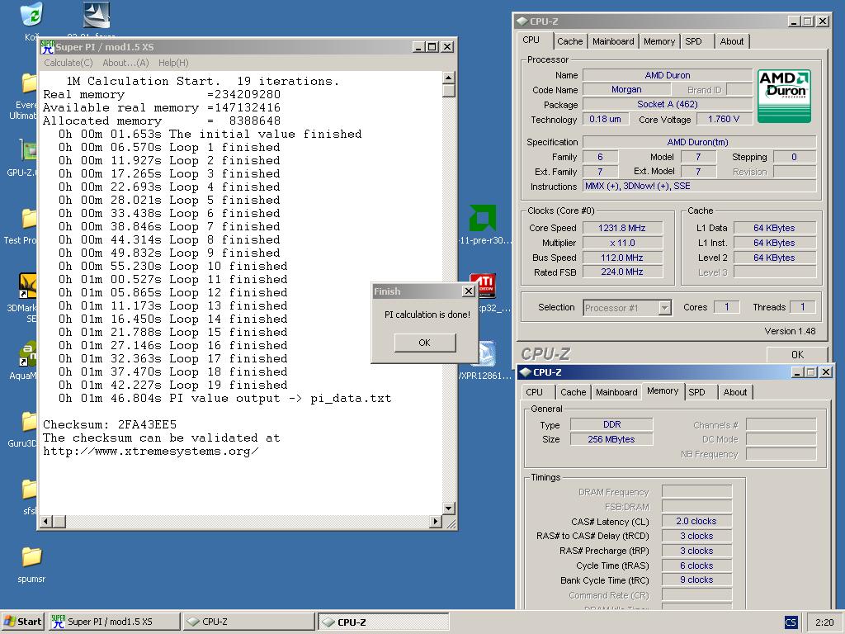Activate the first CPU-Z taskbar button
The height and width of the screenshot is (634, 845).
pos(248,622)
